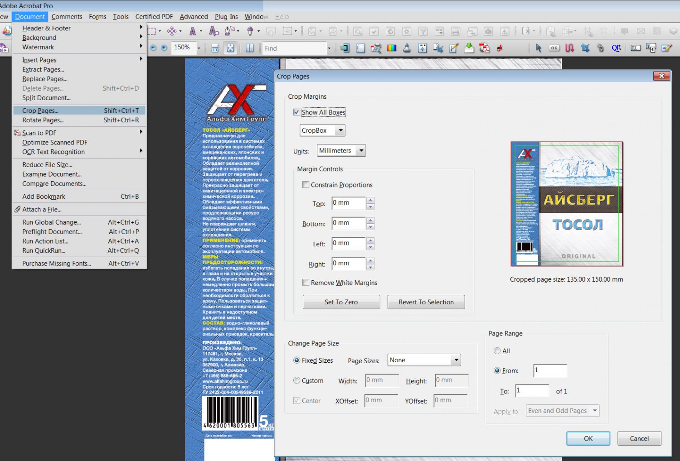Open the Even and Odd Pages dropdown
Image resolution: width=680 pixels, height=461 pixels.
(563, 411)
